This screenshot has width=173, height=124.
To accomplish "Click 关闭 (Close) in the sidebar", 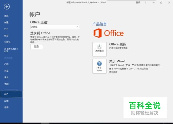I will point(6,84).
